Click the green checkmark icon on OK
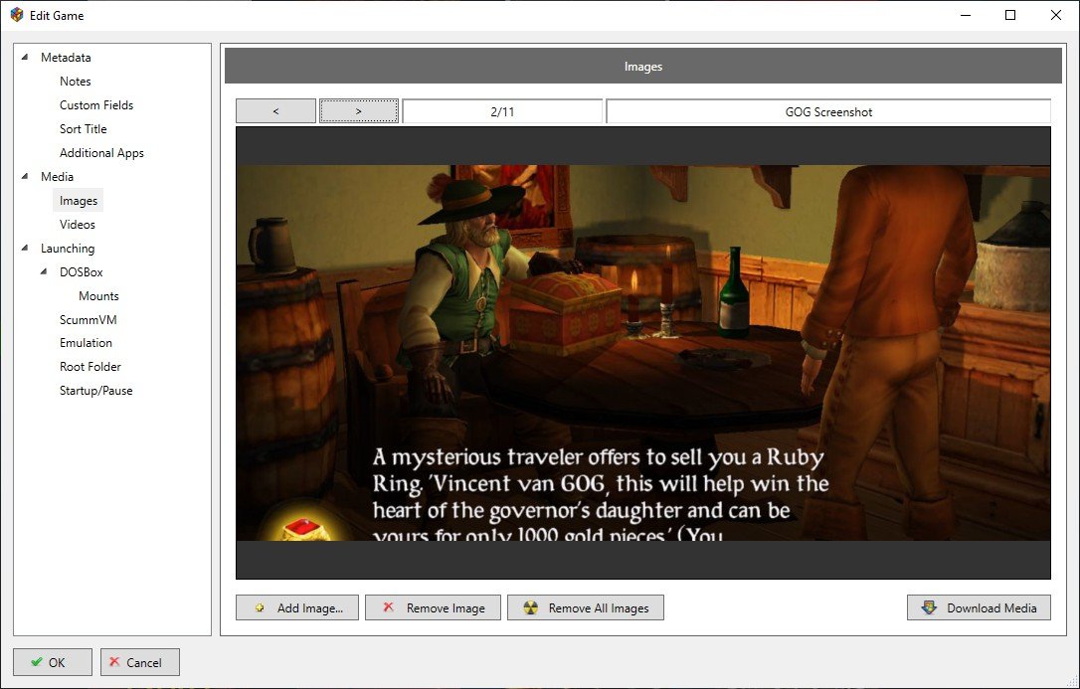Viewport: 1080px width, 689px height. 37,662
